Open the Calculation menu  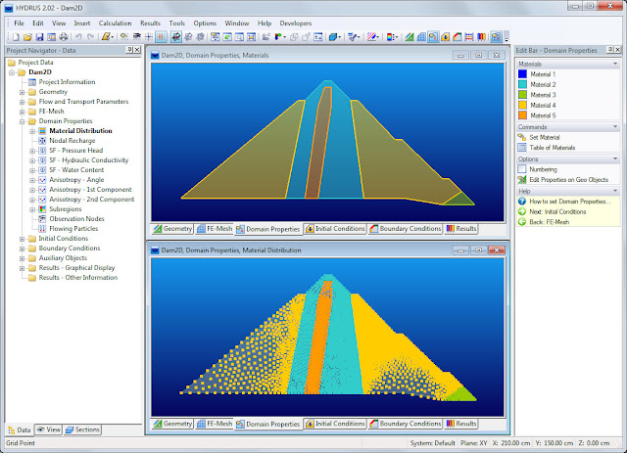(115, 23)
